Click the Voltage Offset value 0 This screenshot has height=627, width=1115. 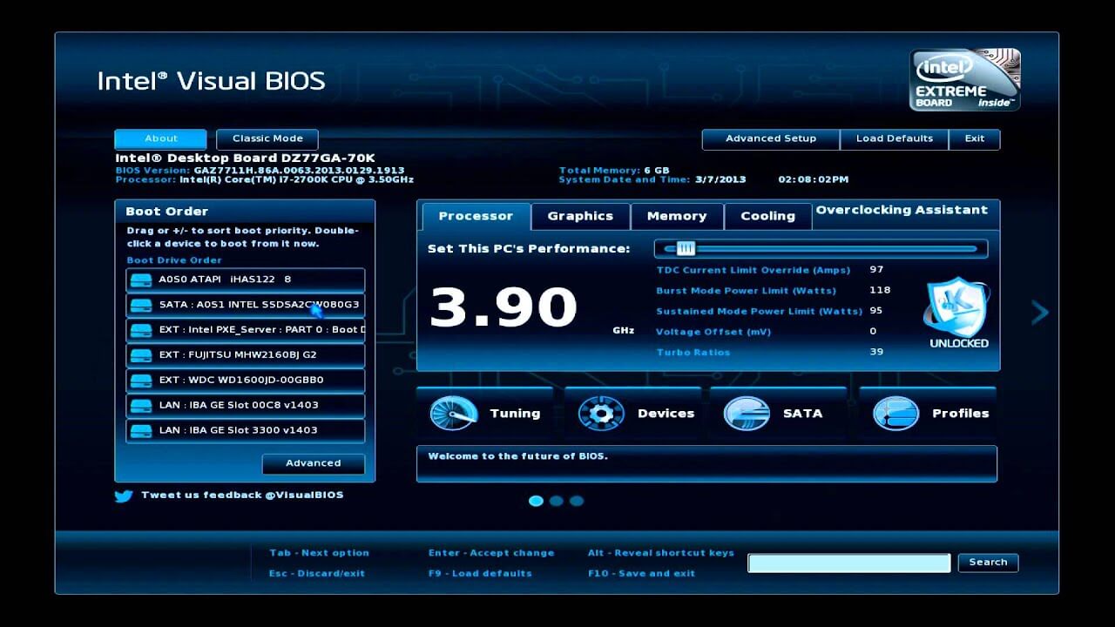click(873, 332)
